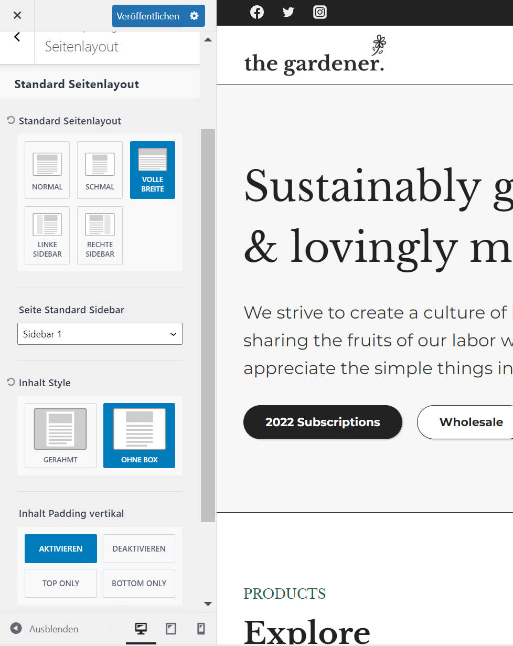Select the Normal page layout
Viewport: 513px width, 646px height.
pyautogui.click(x=47, y=170)
